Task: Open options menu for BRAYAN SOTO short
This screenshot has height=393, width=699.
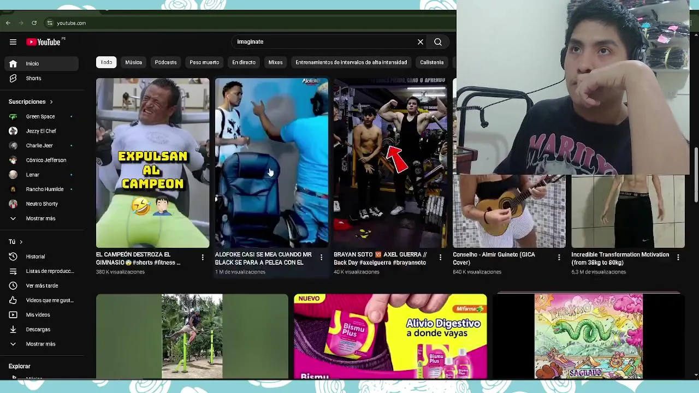Action: tap(440, 258)
